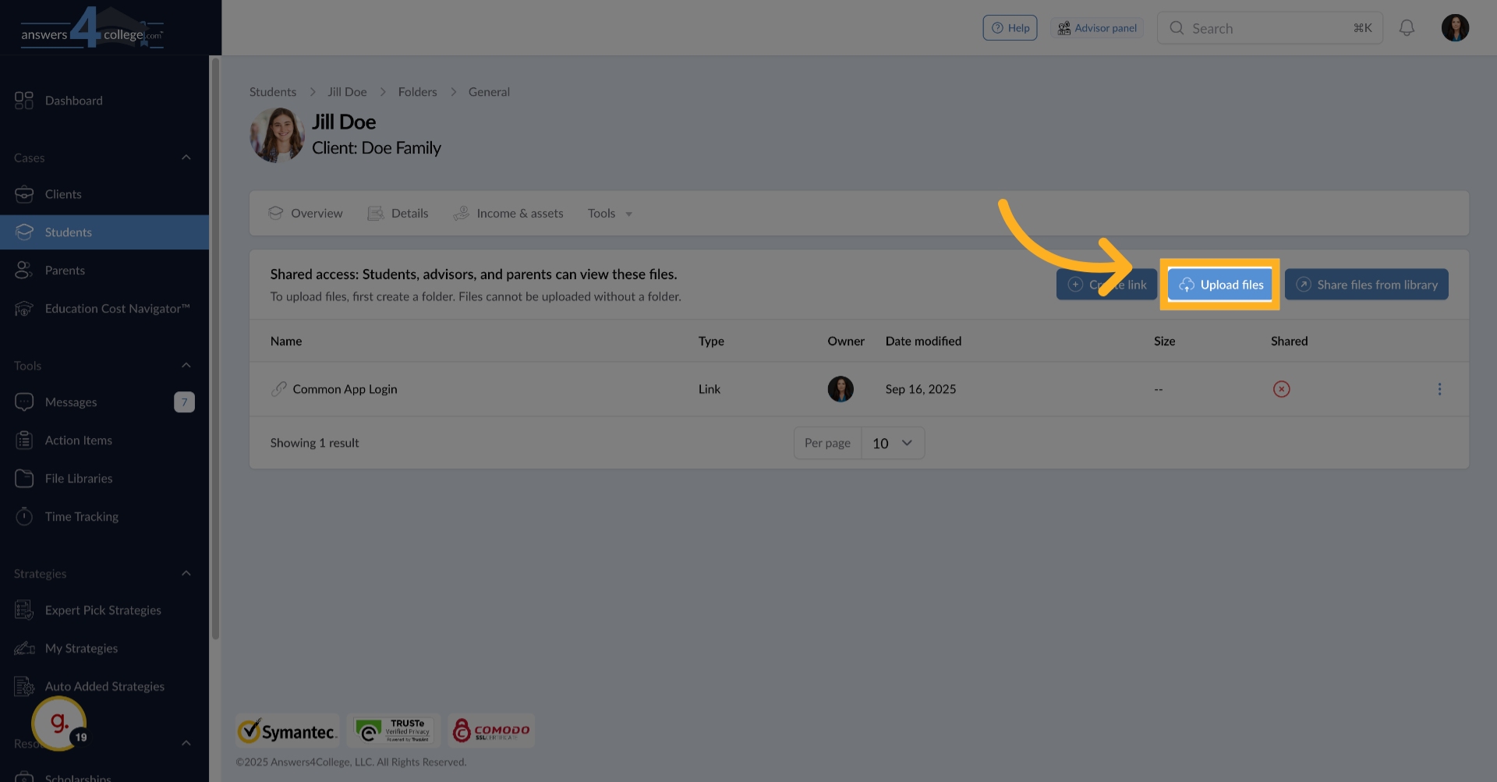The width and height of the screenshot is (1497, 782).
Task: Click the Dashboard sidebar icon
Action: (24, 101)
